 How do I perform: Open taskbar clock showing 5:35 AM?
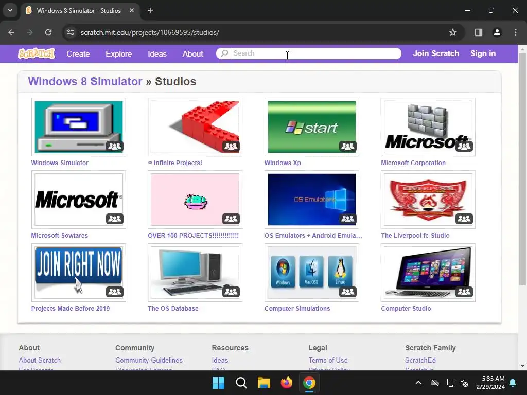490,383
